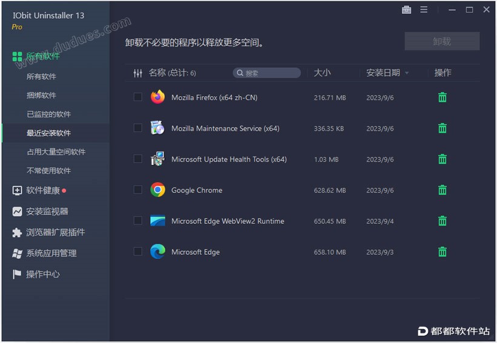Viewport: 497px width, 343px height.
Task: Click the Mozilla Maintenance Service icon
Action: pos(158,128)
